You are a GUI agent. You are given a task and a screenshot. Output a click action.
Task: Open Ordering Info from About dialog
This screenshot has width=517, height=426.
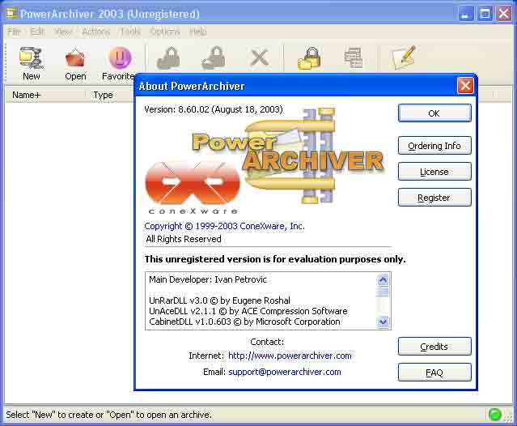coord(434,146)
